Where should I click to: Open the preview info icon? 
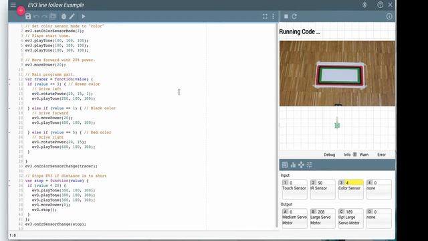coord(389,16)
